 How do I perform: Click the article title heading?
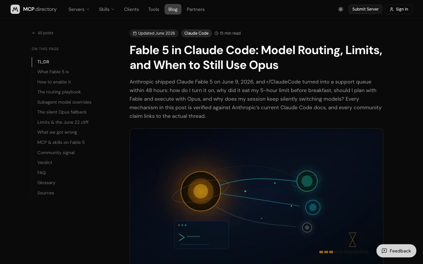[256, 57]
